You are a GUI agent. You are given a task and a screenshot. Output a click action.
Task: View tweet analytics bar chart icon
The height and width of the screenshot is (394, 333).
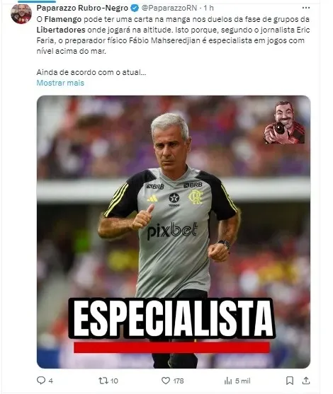point(228,381)
